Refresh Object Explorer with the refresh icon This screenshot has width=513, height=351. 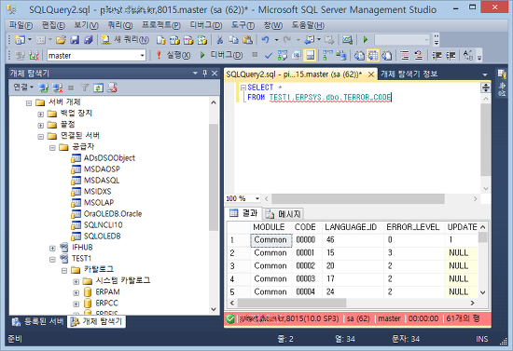click(x=98, y=88)
